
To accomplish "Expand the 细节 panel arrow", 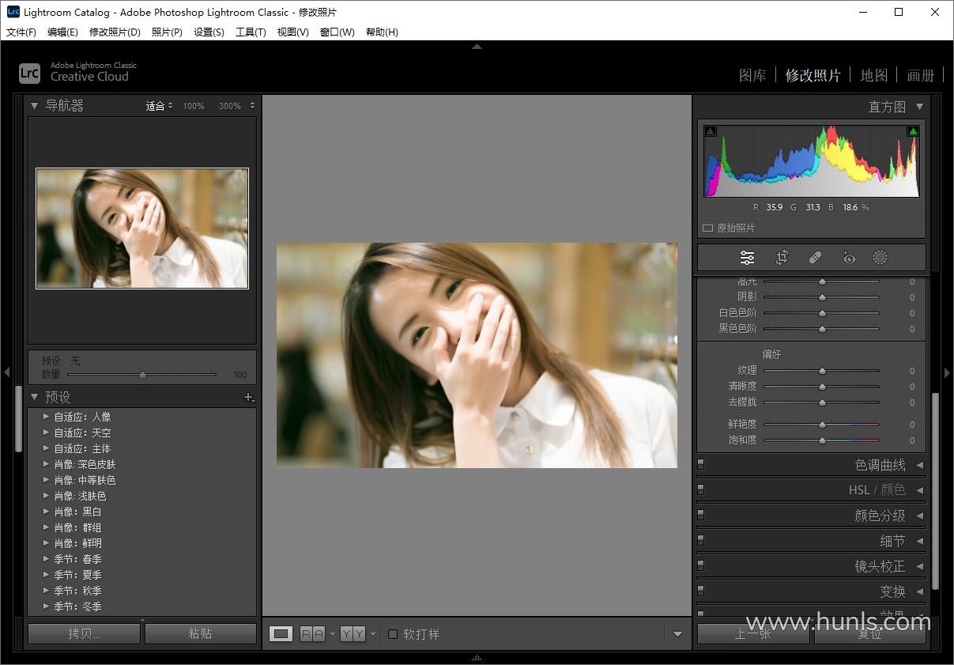I will (x=919, y=541).
